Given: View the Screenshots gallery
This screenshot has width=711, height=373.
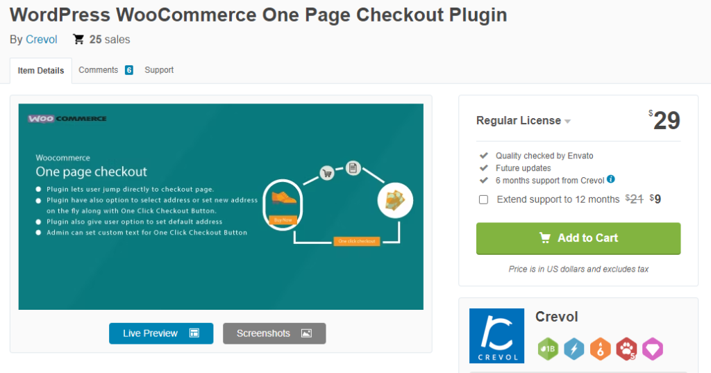Looking at the screenshot, I should (x=274, y=333).
